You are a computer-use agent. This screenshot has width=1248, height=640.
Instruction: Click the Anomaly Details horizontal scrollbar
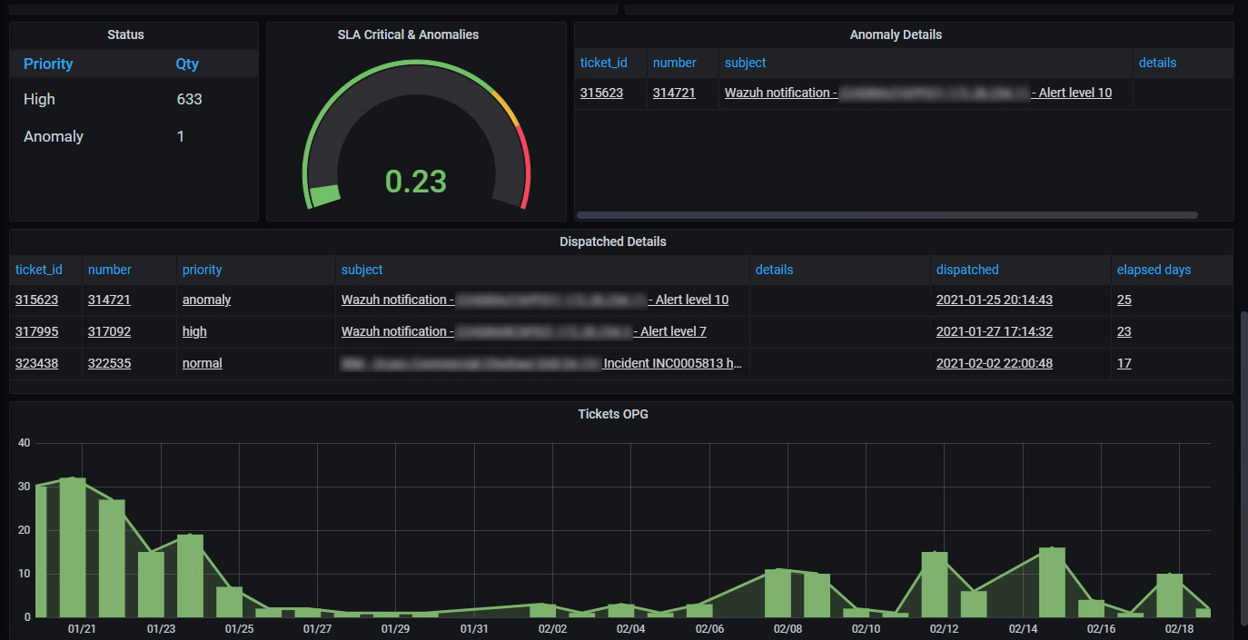pos(886,215)
